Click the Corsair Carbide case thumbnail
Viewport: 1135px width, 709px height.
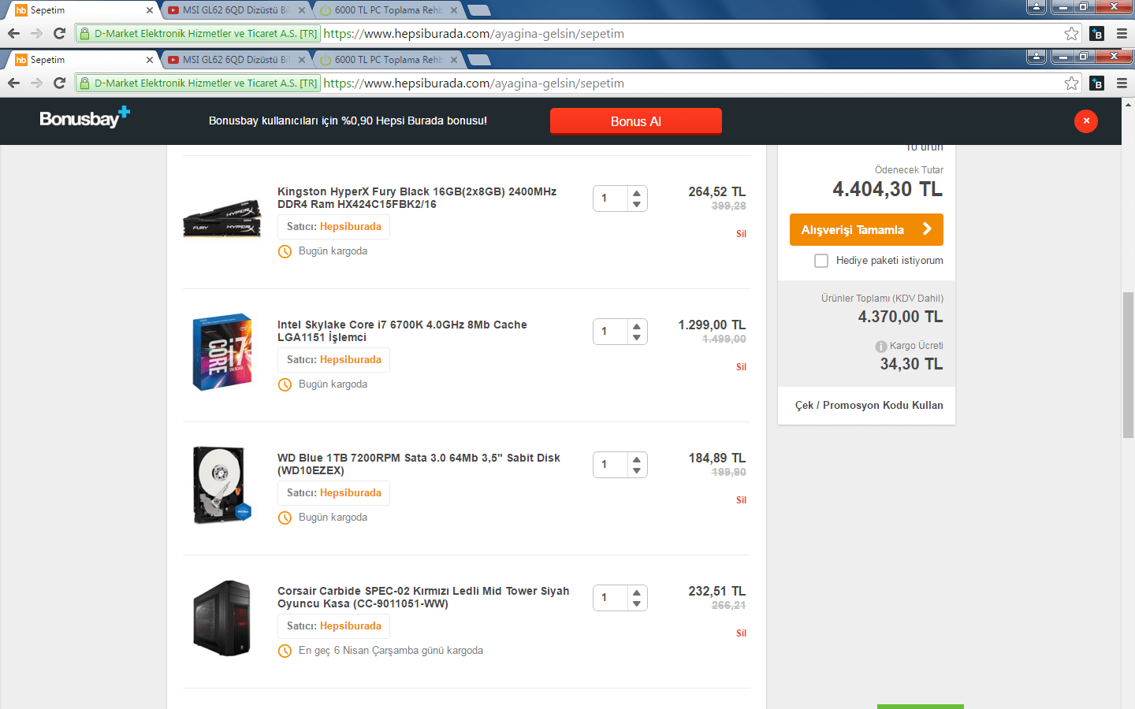pyautogui.click(x=222, y=618)
